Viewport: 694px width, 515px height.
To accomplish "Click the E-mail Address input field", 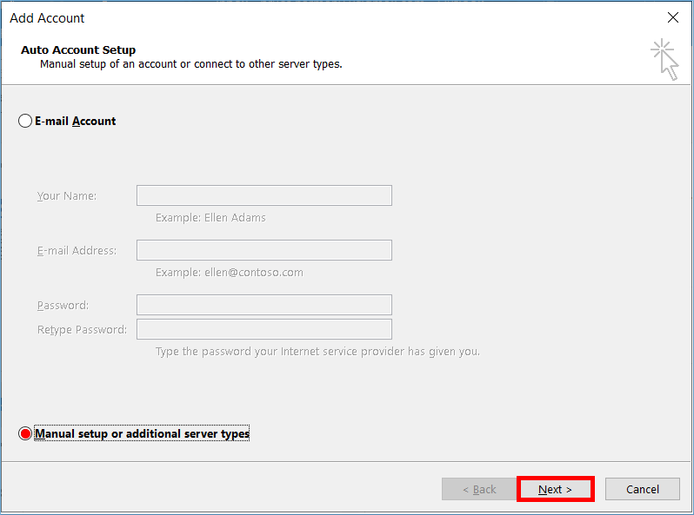I will pyautogui.click(x=264, y=250).
